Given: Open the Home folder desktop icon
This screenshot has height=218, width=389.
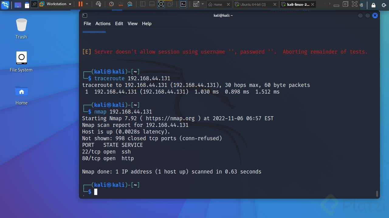Looking at the screenshot, I should pyautogui.click(x=21, y=95).
